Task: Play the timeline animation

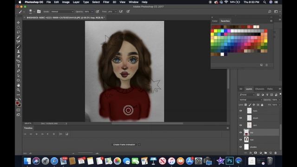Action: tap(37, 134)
